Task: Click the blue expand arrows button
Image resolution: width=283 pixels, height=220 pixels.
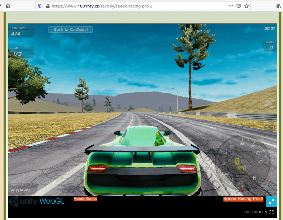Action: [x=271, y=201]
